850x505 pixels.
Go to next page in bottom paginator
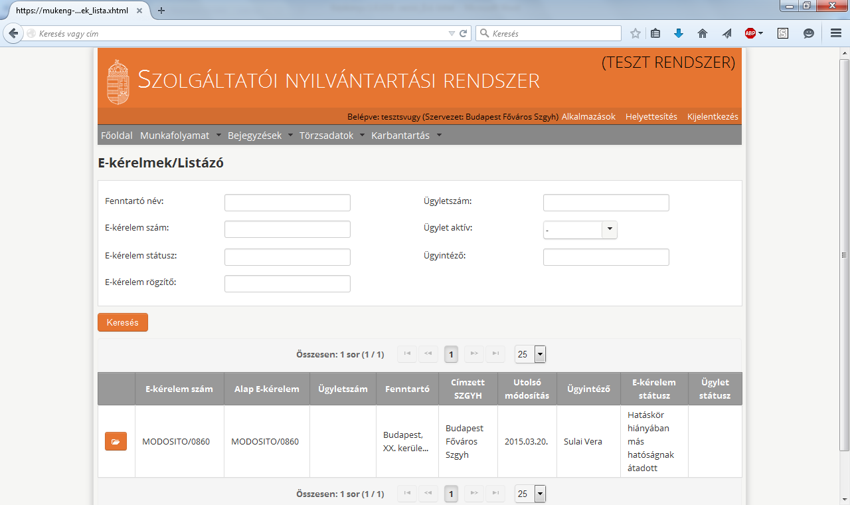474,494
